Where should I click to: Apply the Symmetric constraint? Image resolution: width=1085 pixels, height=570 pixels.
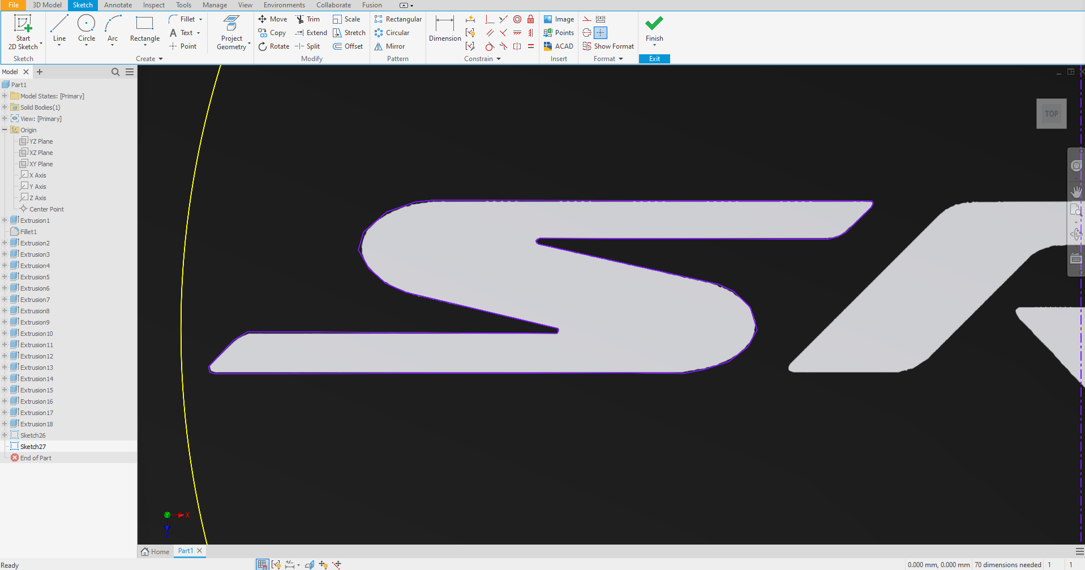click(x=517, y=46)
